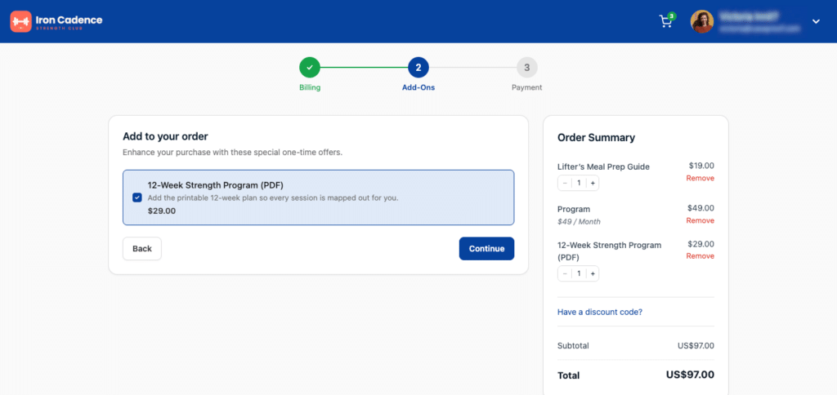Click the $29.00 offer price

(162, 211)
